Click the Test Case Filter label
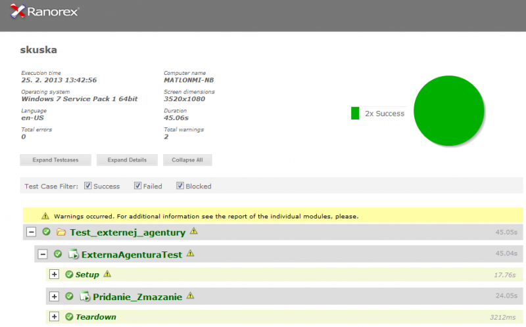 tap(51, 186)
